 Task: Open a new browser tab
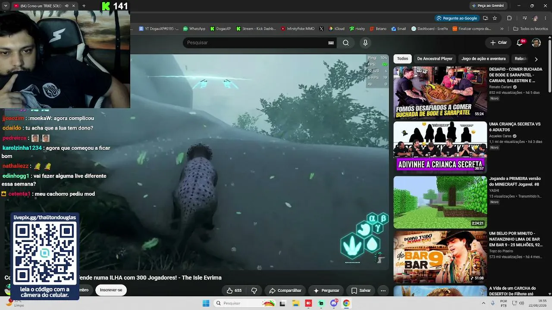point(84,6)
